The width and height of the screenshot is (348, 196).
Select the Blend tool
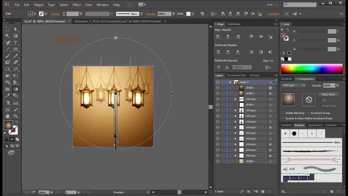[x=16, y=96]
